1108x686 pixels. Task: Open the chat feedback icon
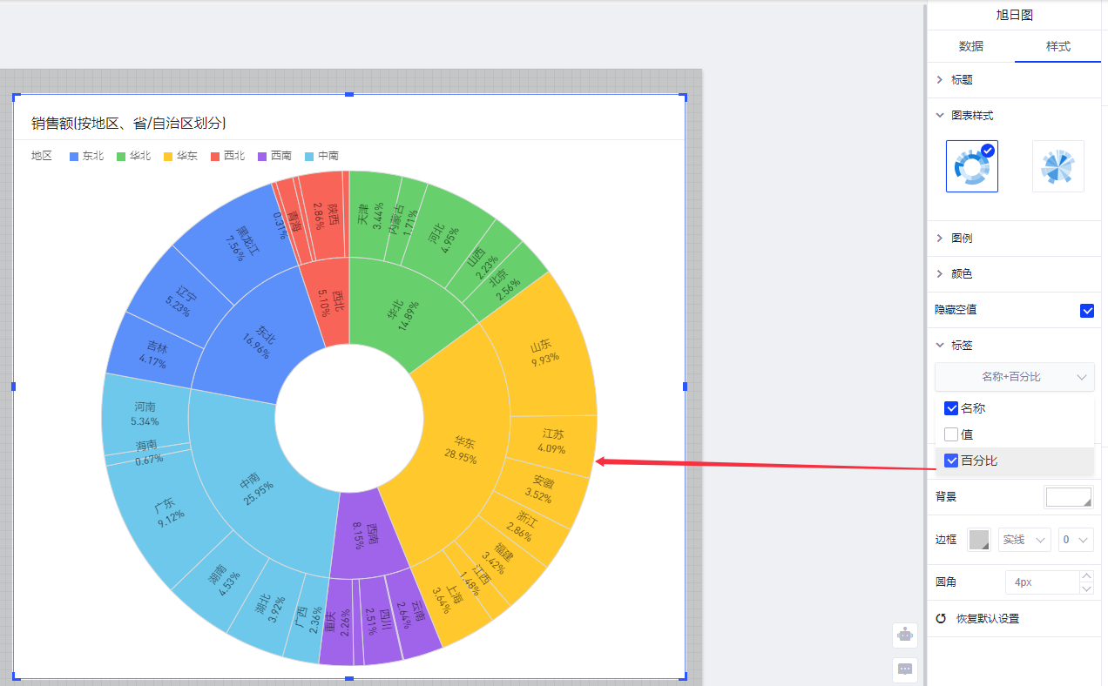pos(905,669)
